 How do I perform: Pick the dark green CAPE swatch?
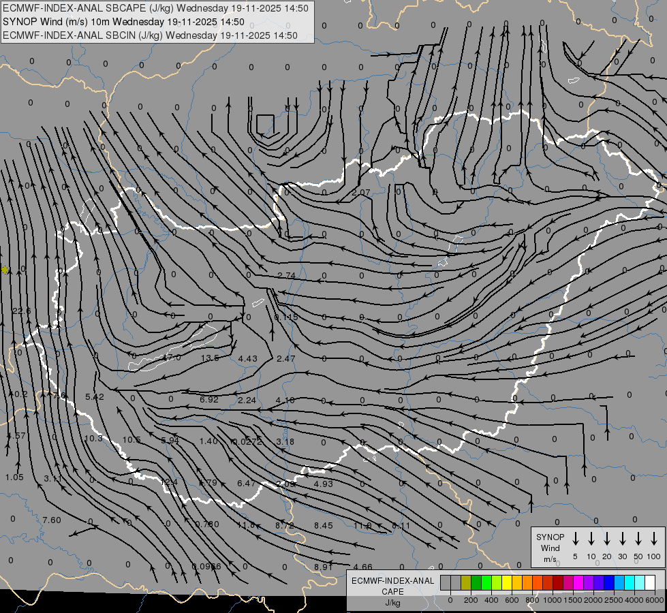coord(476,582)
